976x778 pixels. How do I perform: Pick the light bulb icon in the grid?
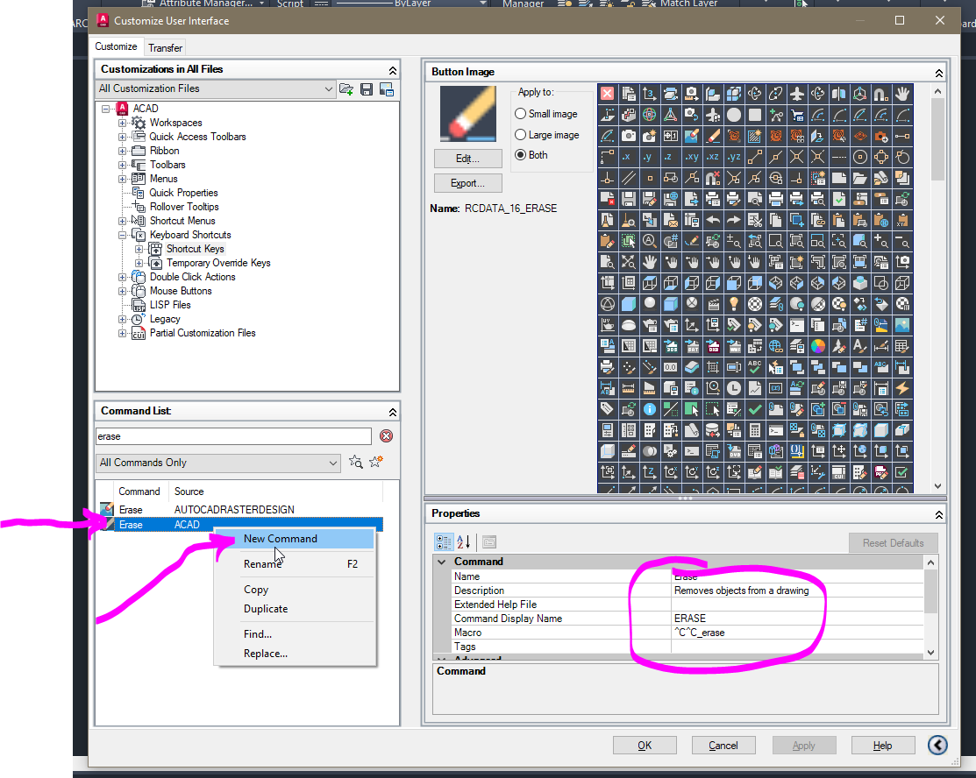734,303
